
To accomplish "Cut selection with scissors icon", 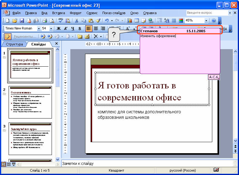I will pyautogui.click(x=76, y=21).
